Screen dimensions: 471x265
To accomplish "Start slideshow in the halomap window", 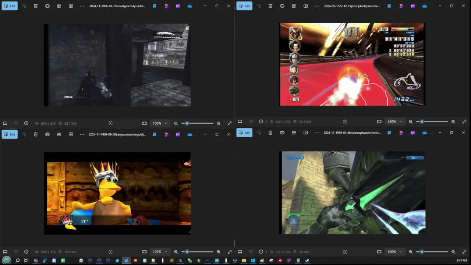I will click(306, 132).
